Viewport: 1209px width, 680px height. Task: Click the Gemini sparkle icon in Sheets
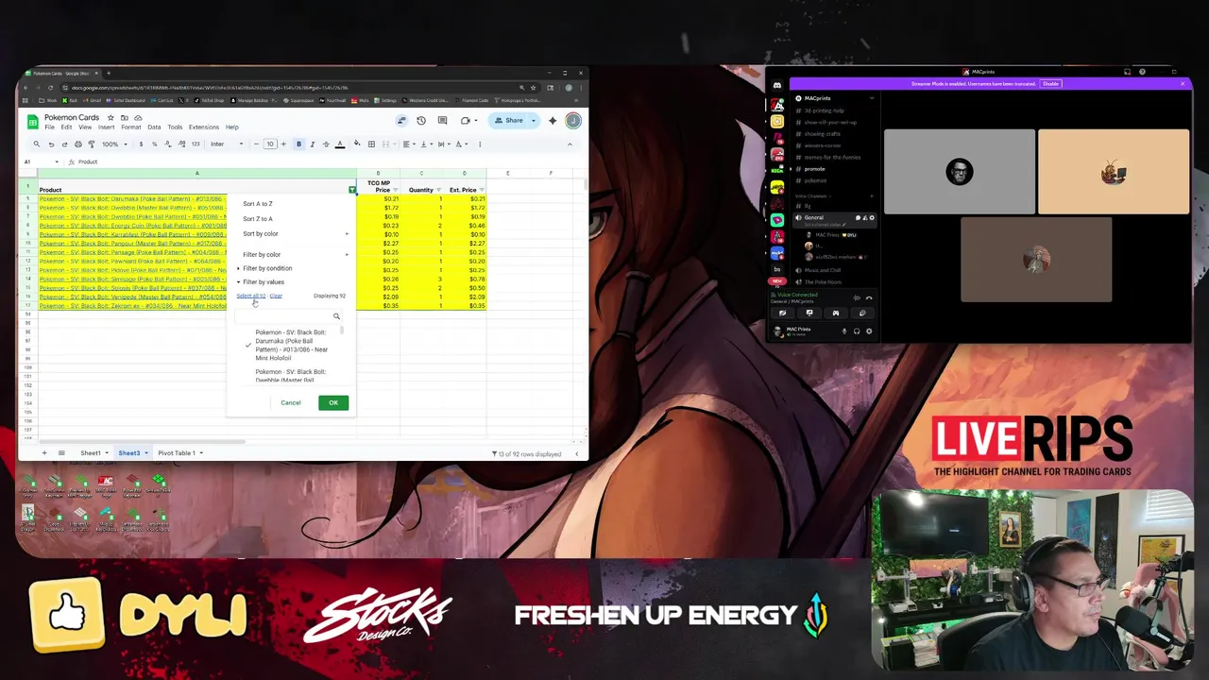point(553,121)
